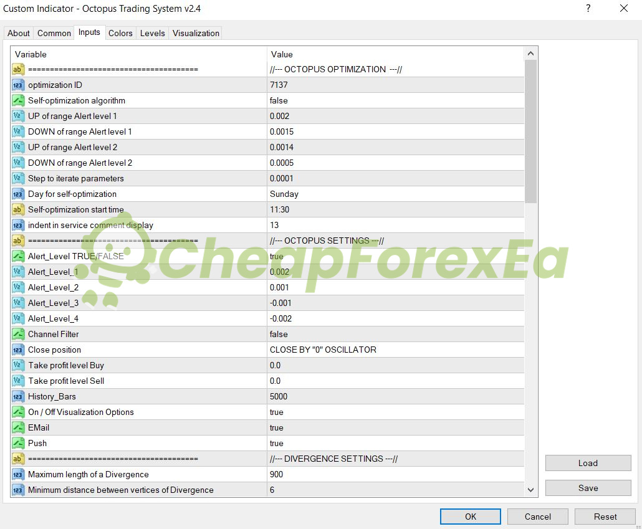Click icon beside indent in service comment display

18,225
